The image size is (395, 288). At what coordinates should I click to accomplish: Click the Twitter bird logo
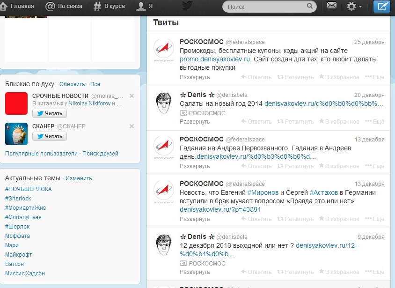(187, 6)
